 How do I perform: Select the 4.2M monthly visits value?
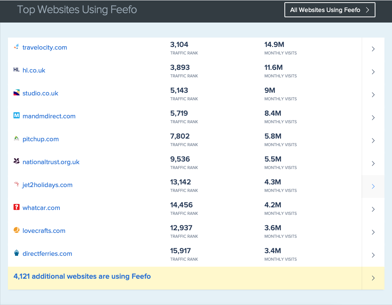[x=273, y=205]
